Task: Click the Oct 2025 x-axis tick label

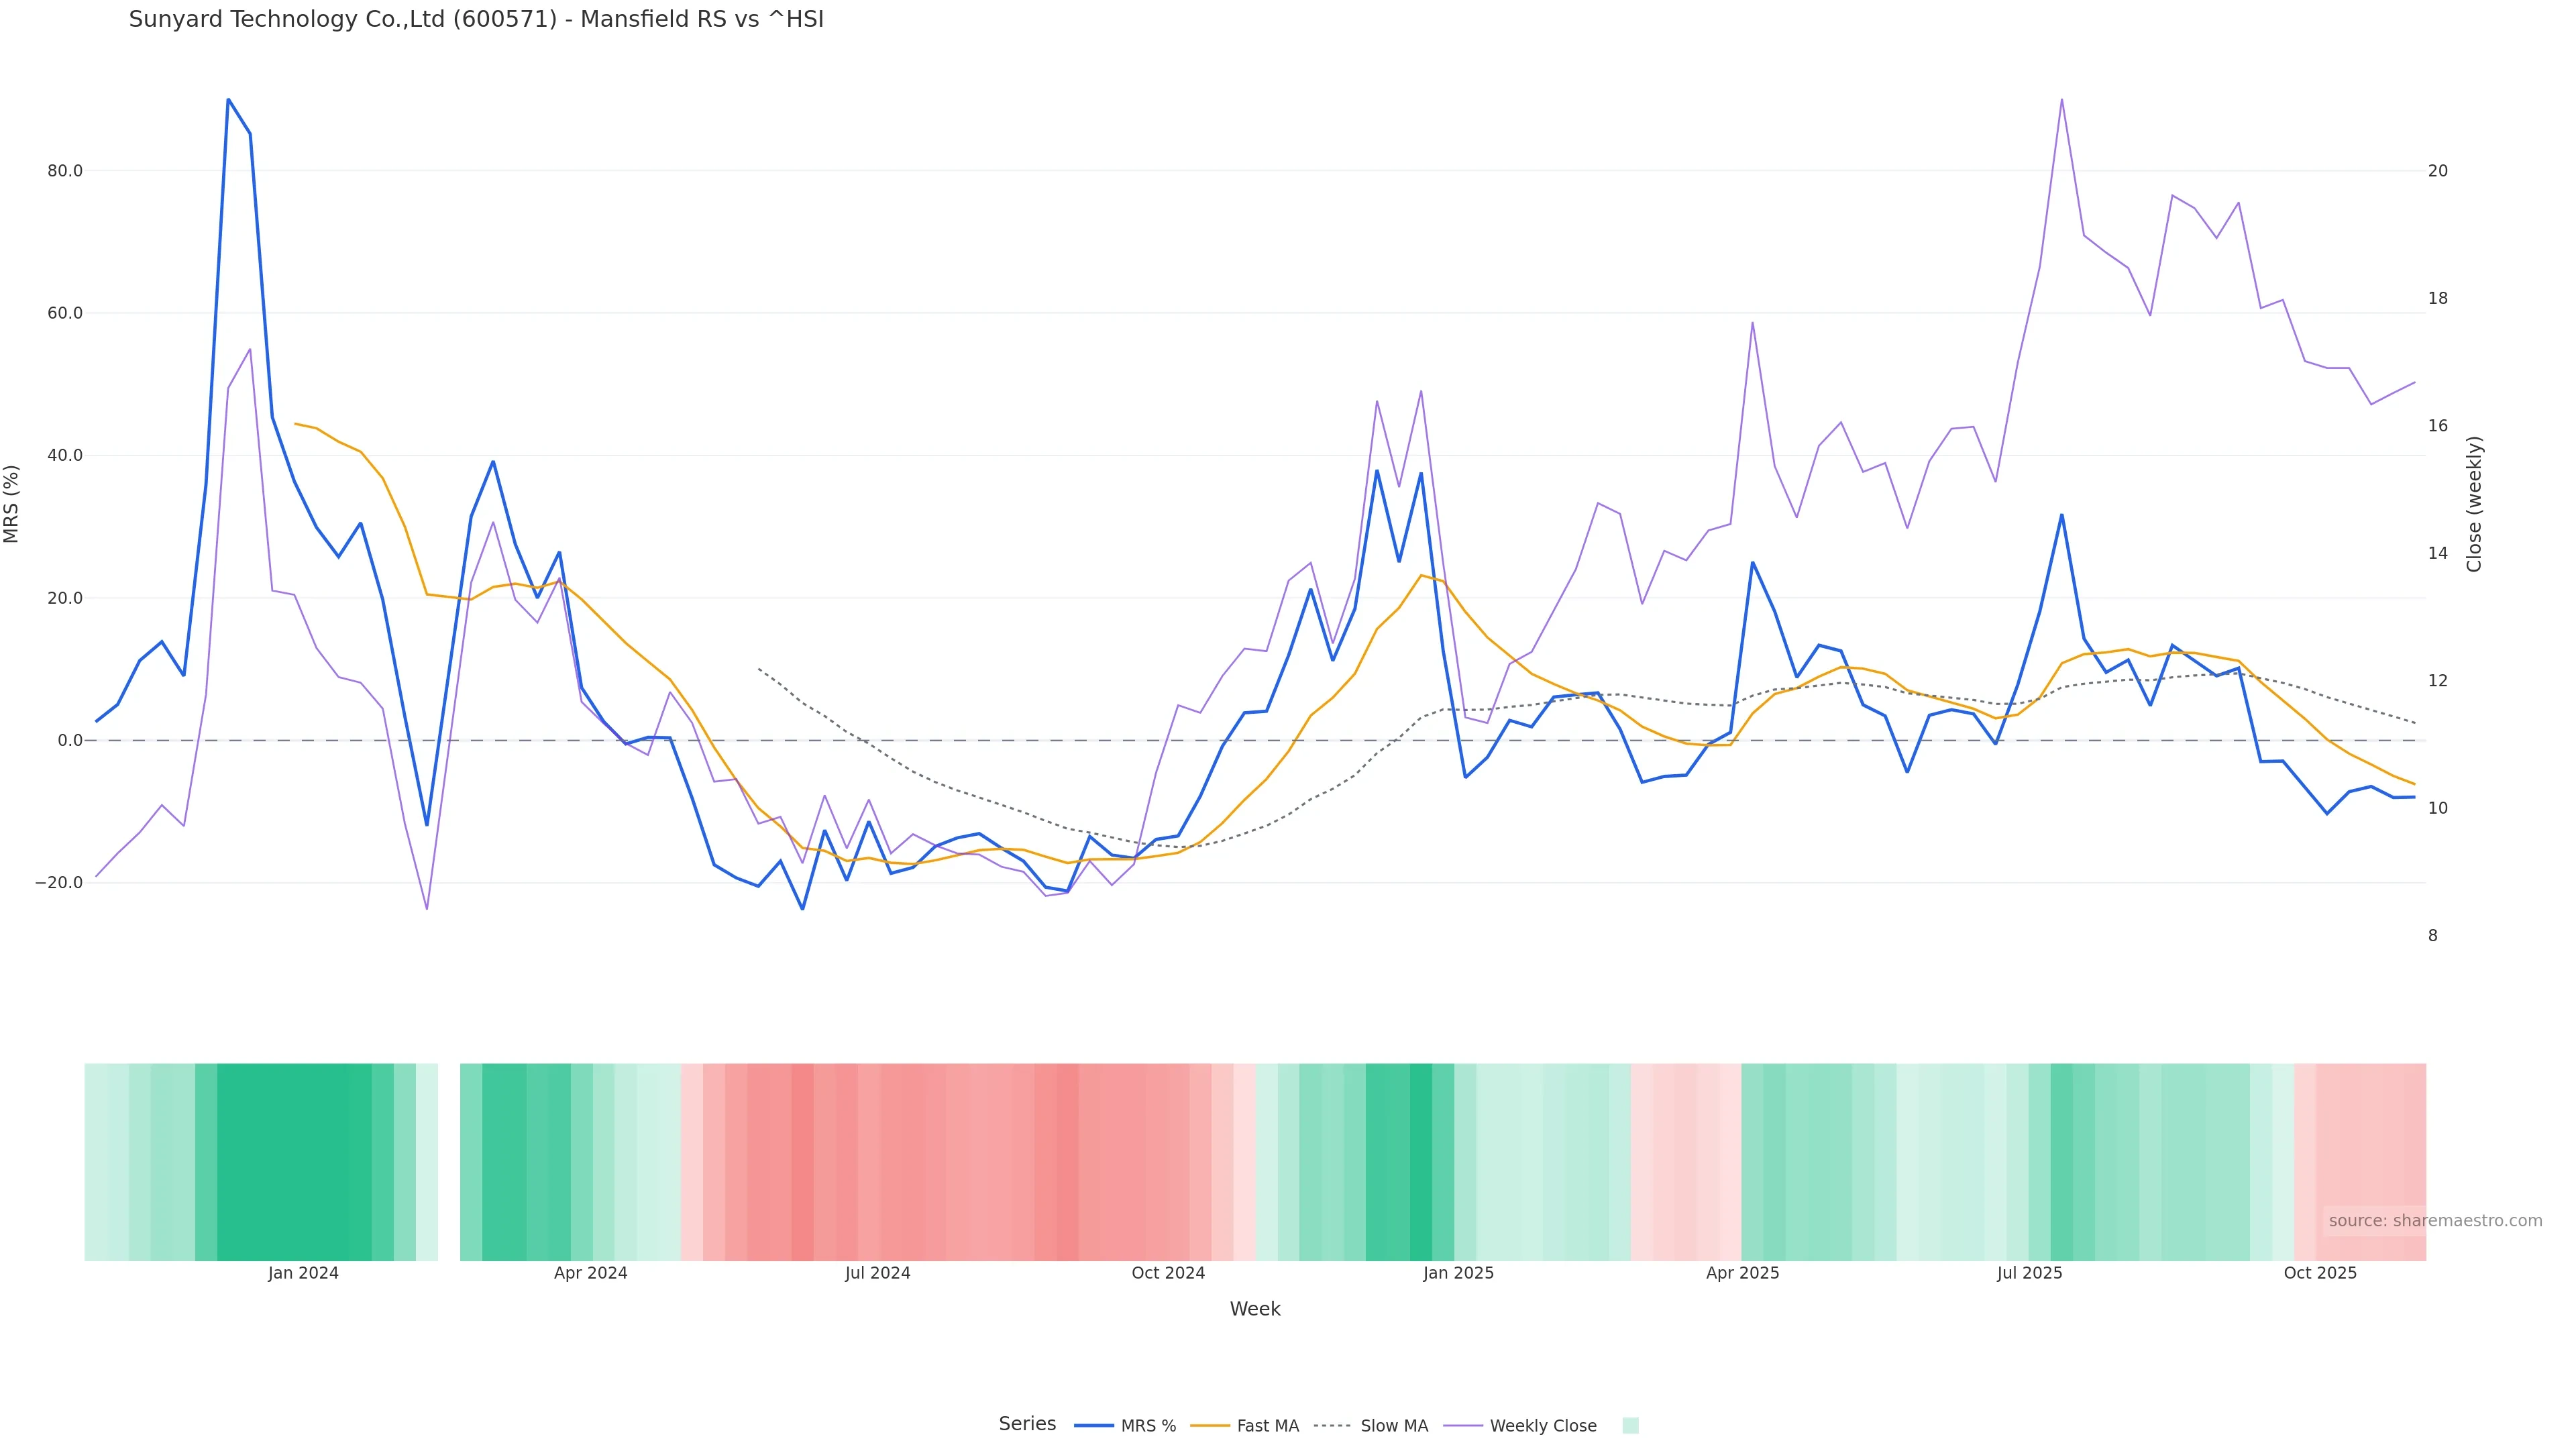Action: [x=2319, y=1273]
